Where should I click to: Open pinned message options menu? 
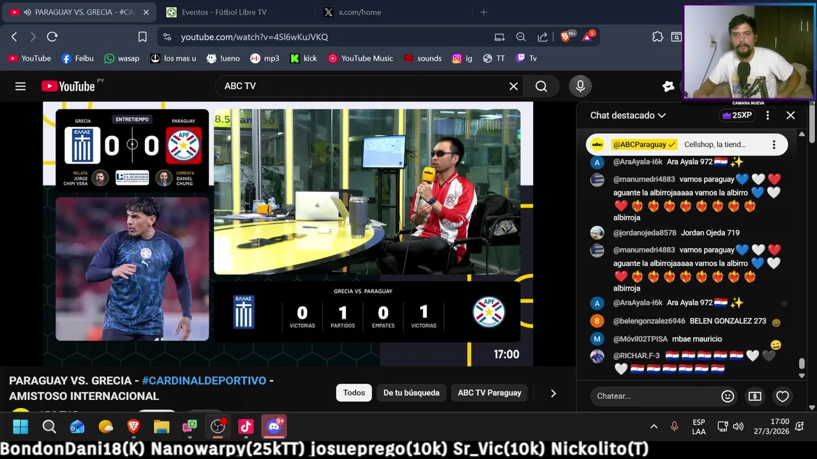pos(774,145)
